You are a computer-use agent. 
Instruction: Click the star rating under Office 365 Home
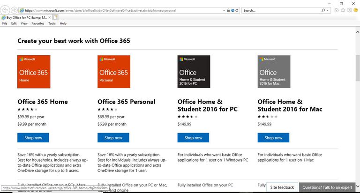coord(28,109)
